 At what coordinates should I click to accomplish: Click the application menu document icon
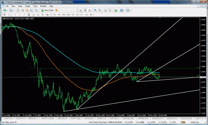(x=3, y=6)
